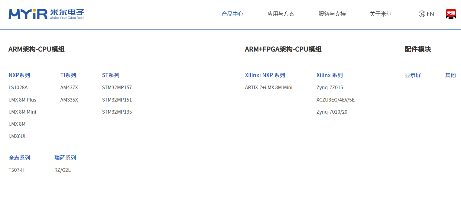This screenshot has height=207, width=461.
Task: Select the AM335X product
Action: tap(69, 100)
